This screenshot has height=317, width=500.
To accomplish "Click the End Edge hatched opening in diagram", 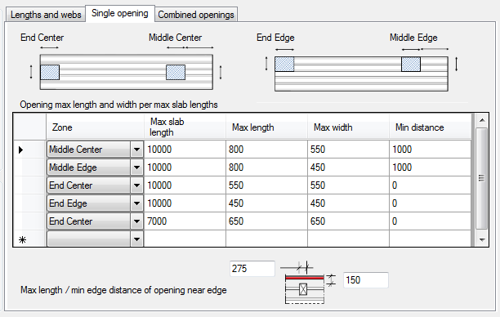I will click(284, 64).
